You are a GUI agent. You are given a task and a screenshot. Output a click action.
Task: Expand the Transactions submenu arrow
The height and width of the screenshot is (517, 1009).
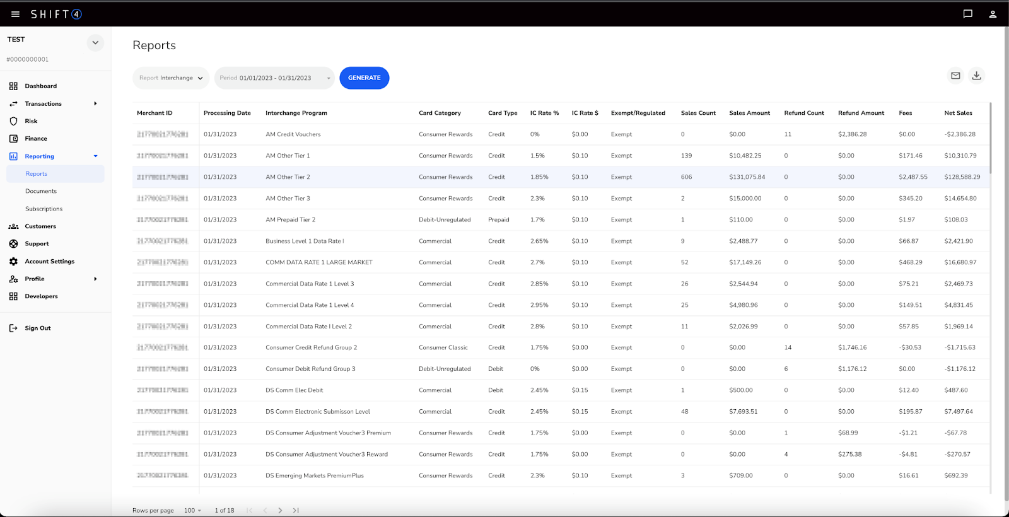(x=95, y=103)
